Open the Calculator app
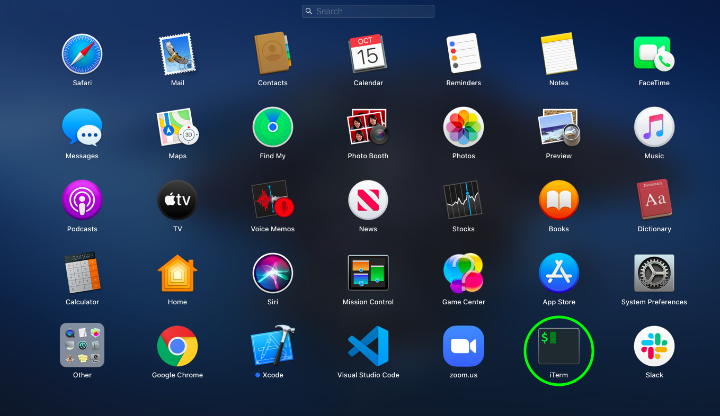Viewport: 720px width, 416px height. 82,273
